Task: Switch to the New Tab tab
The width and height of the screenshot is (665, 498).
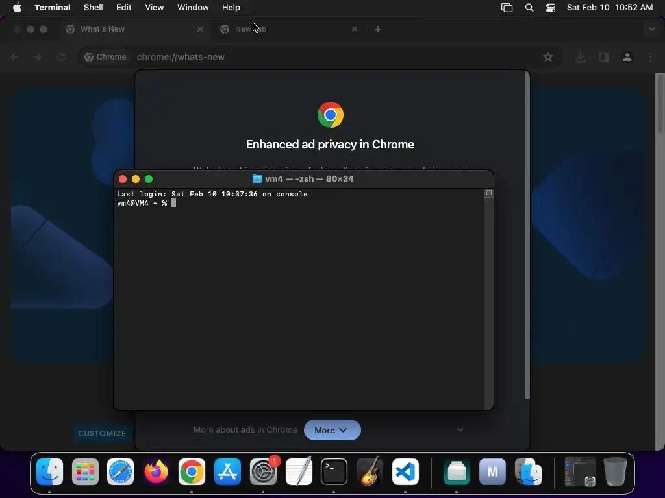Action: [288, 29]
